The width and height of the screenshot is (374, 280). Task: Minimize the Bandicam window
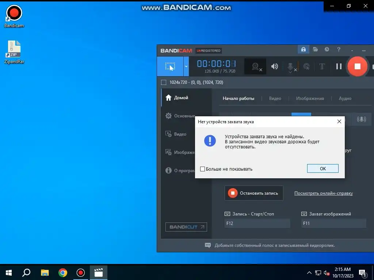tap(363, 50)
